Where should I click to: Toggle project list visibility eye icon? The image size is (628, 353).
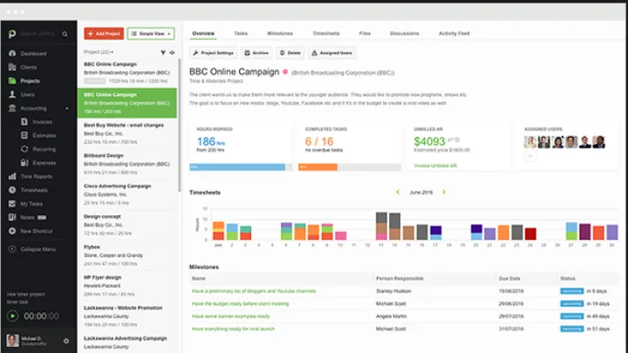[x=172, y=52]
